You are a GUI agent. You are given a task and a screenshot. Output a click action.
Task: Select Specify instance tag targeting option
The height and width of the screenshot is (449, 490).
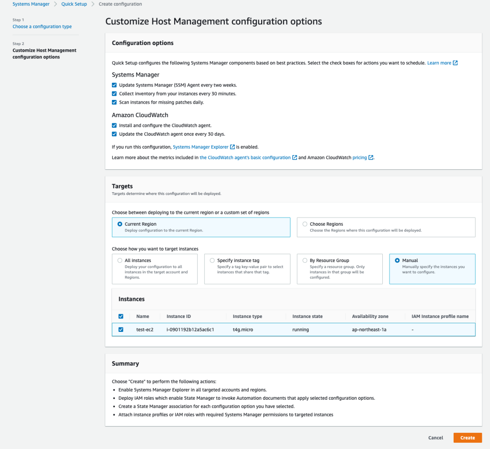(212, 261)
